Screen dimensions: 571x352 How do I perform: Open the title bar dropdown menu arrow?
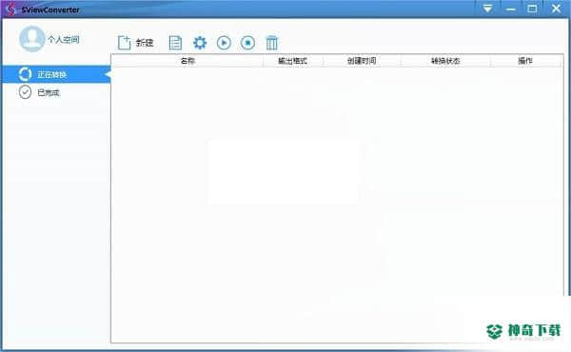(487, 9)
